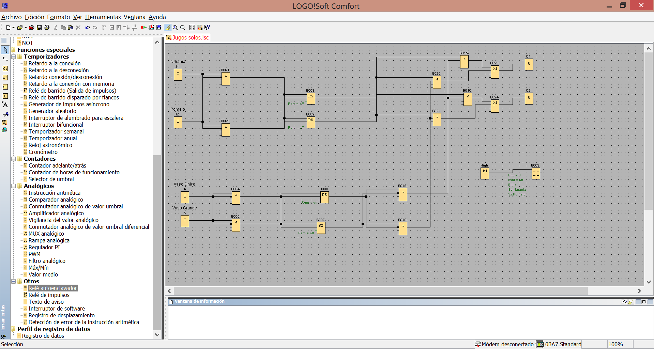The height and width of the screenshot is (349, 654).
Task: Collapse the Contadores tree folder
Action: tap(14, 159)
